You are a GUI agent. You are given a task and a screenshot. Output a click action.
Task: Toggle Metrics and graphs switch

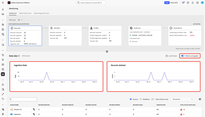tap(183, 56)
